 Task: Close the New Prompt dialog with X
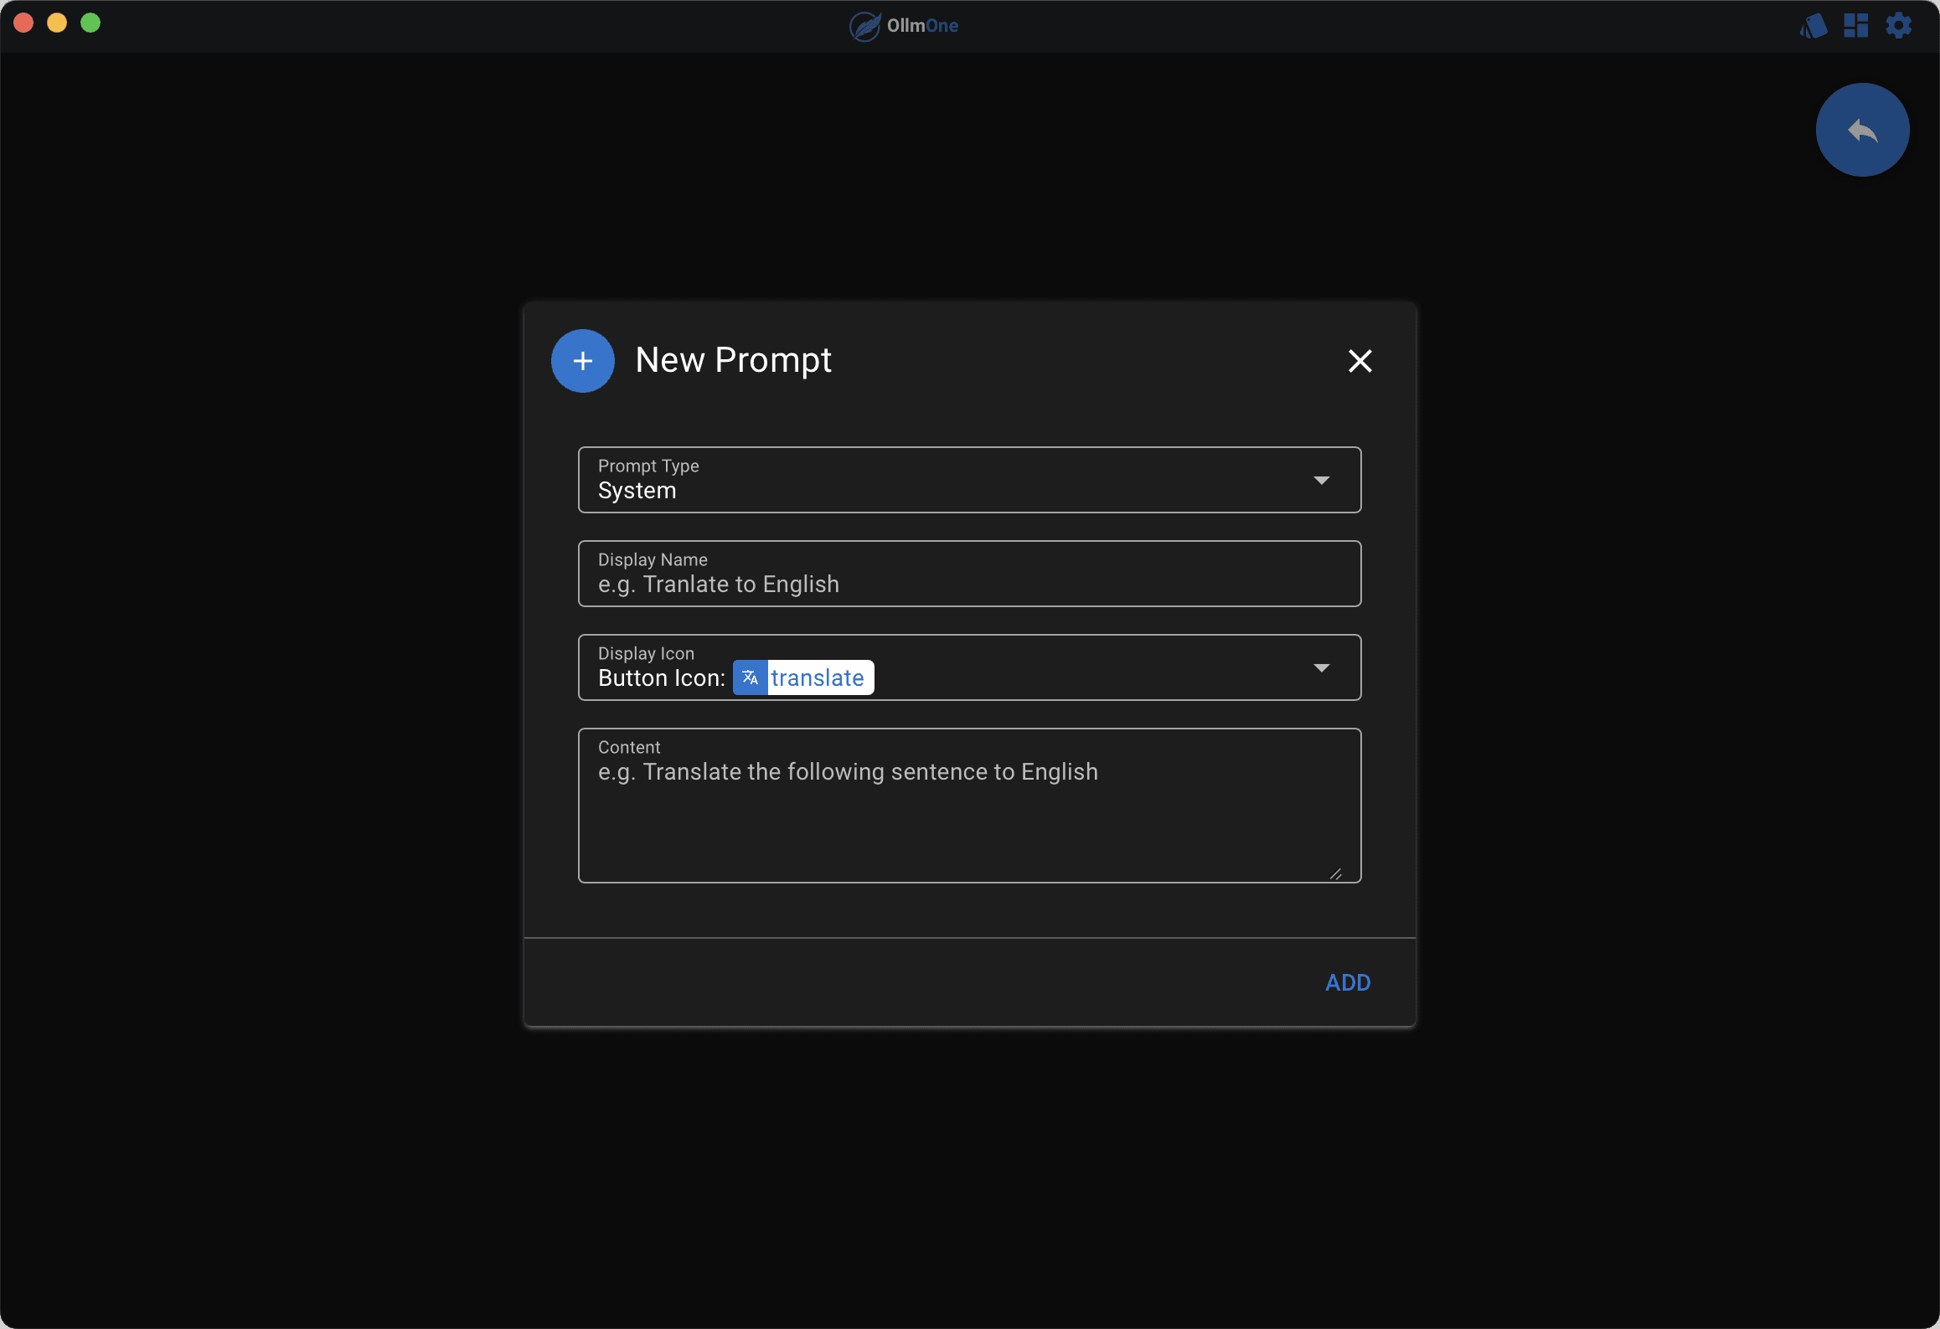coord(1360,361)
